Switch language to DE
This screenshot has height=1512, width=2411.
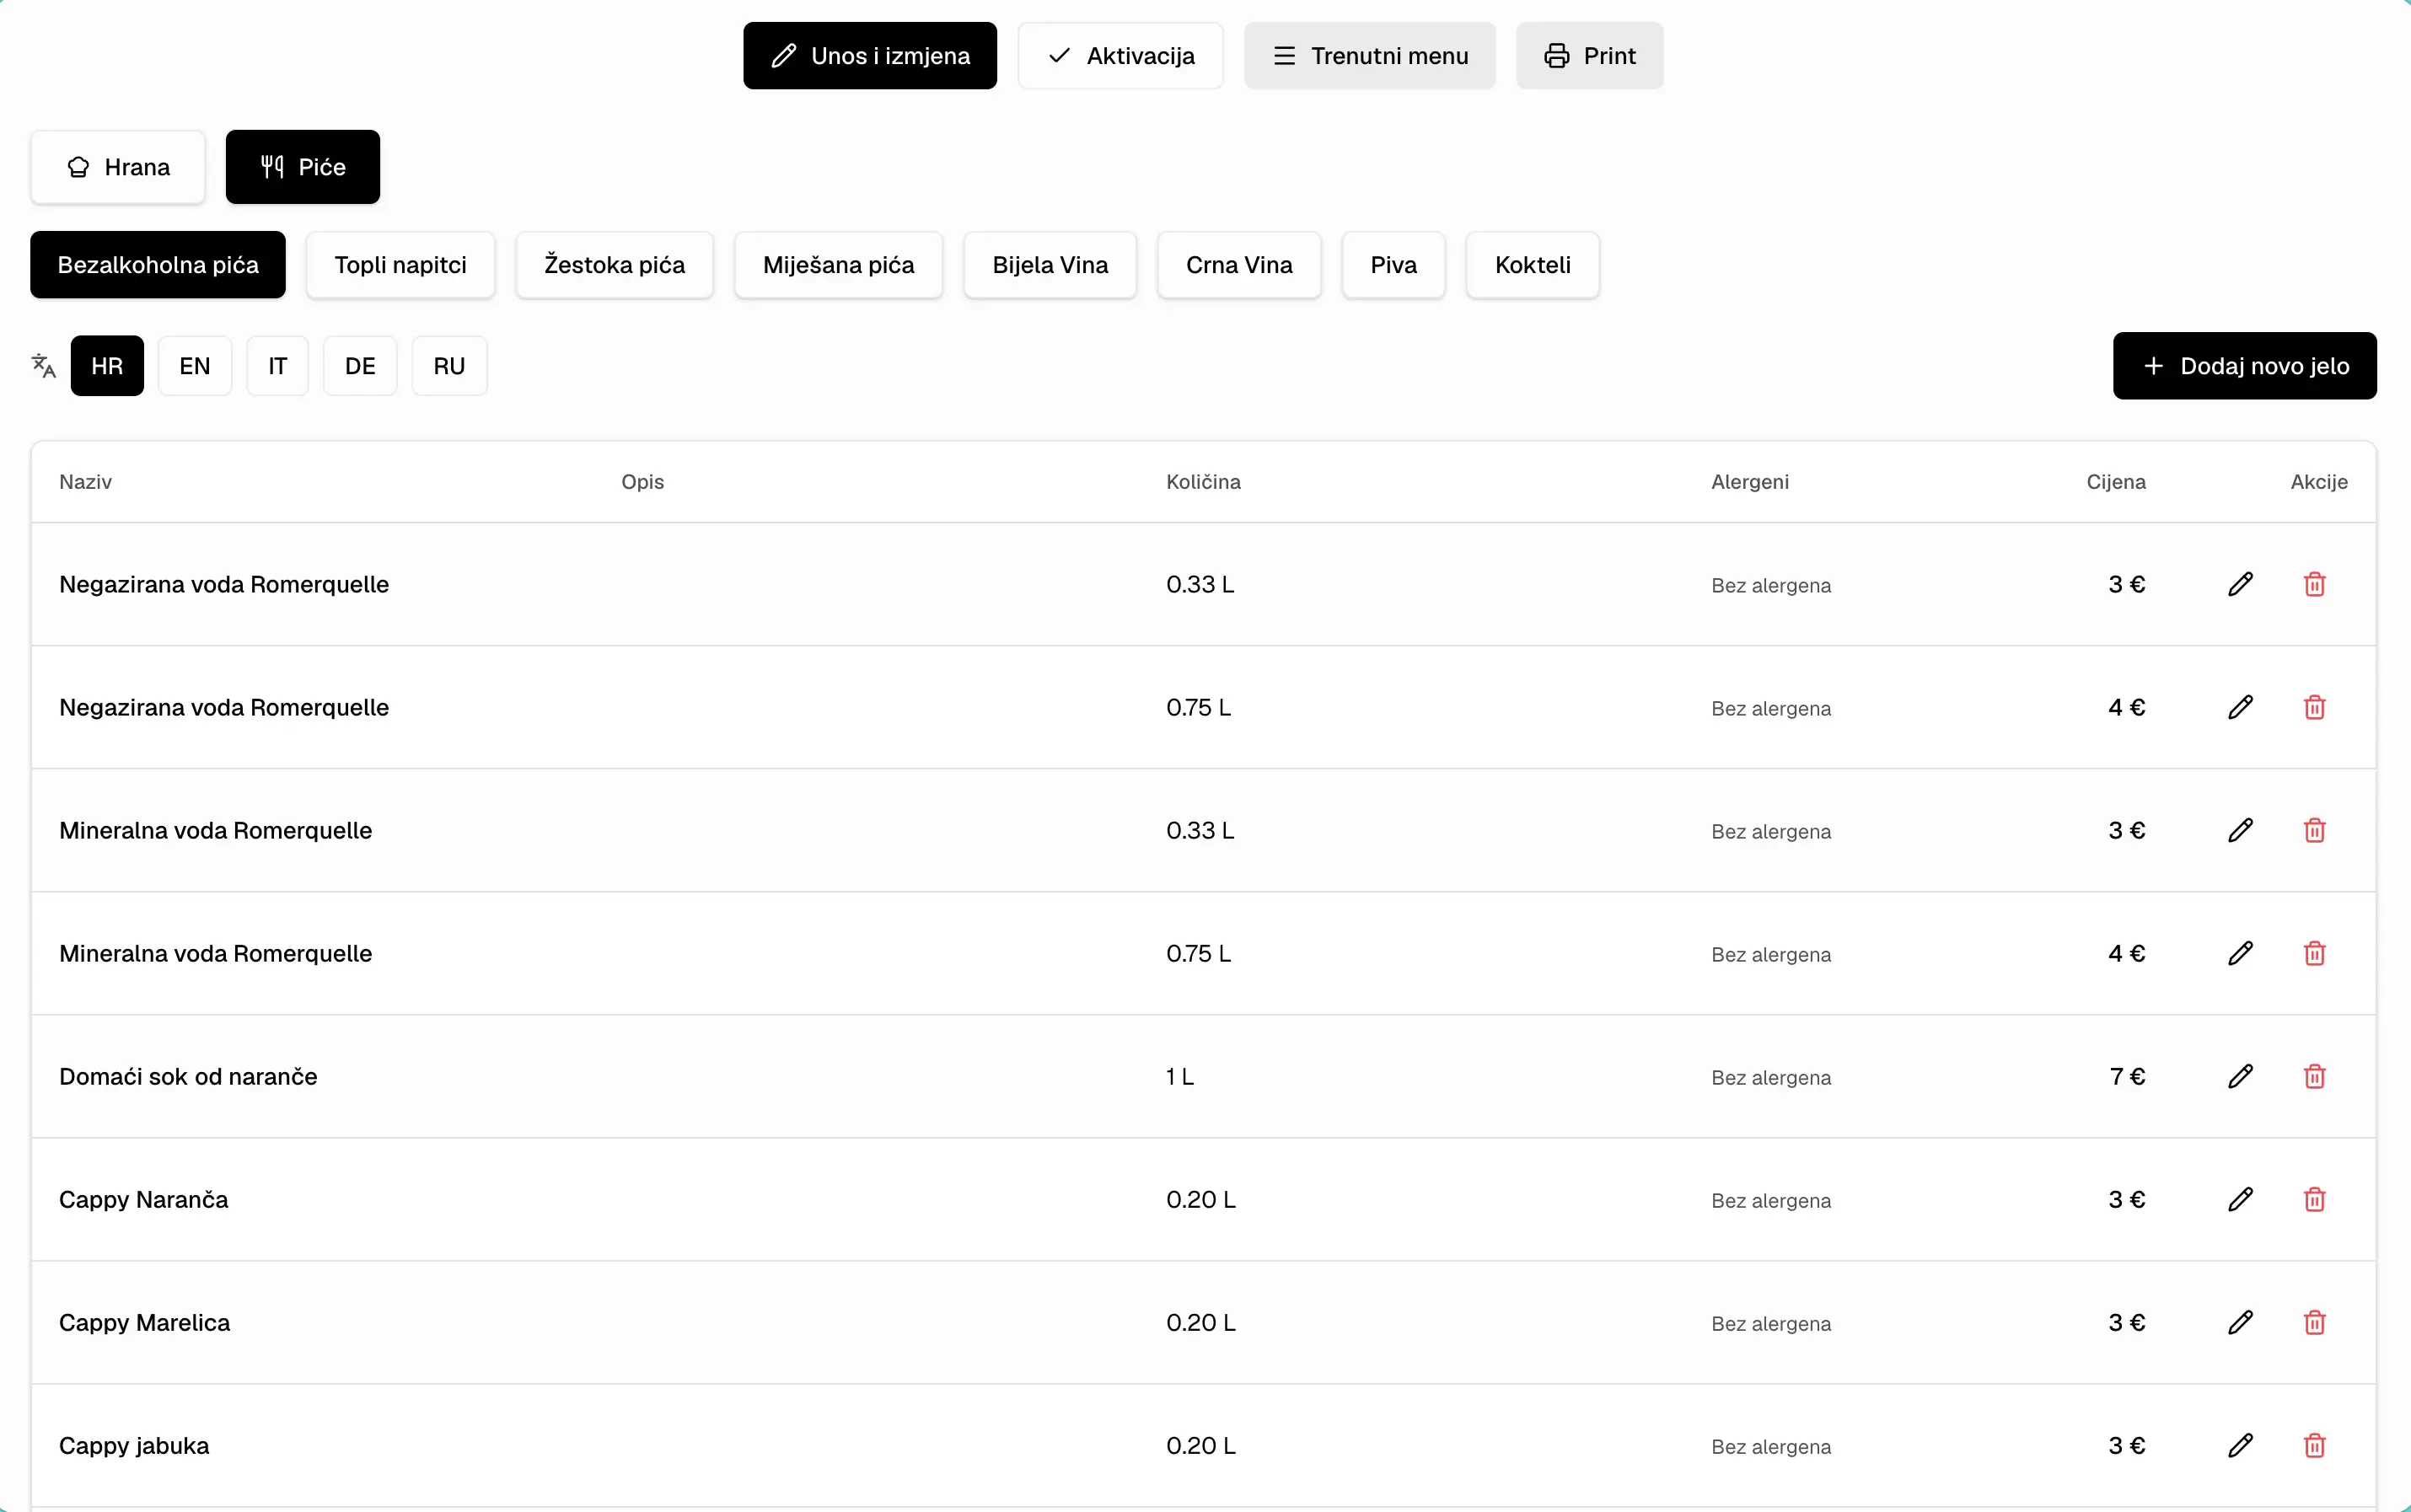tap(360, 366)
